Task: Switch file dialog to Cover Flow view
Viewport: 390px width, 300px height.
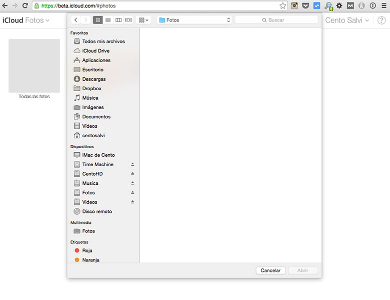Action: 128,20
